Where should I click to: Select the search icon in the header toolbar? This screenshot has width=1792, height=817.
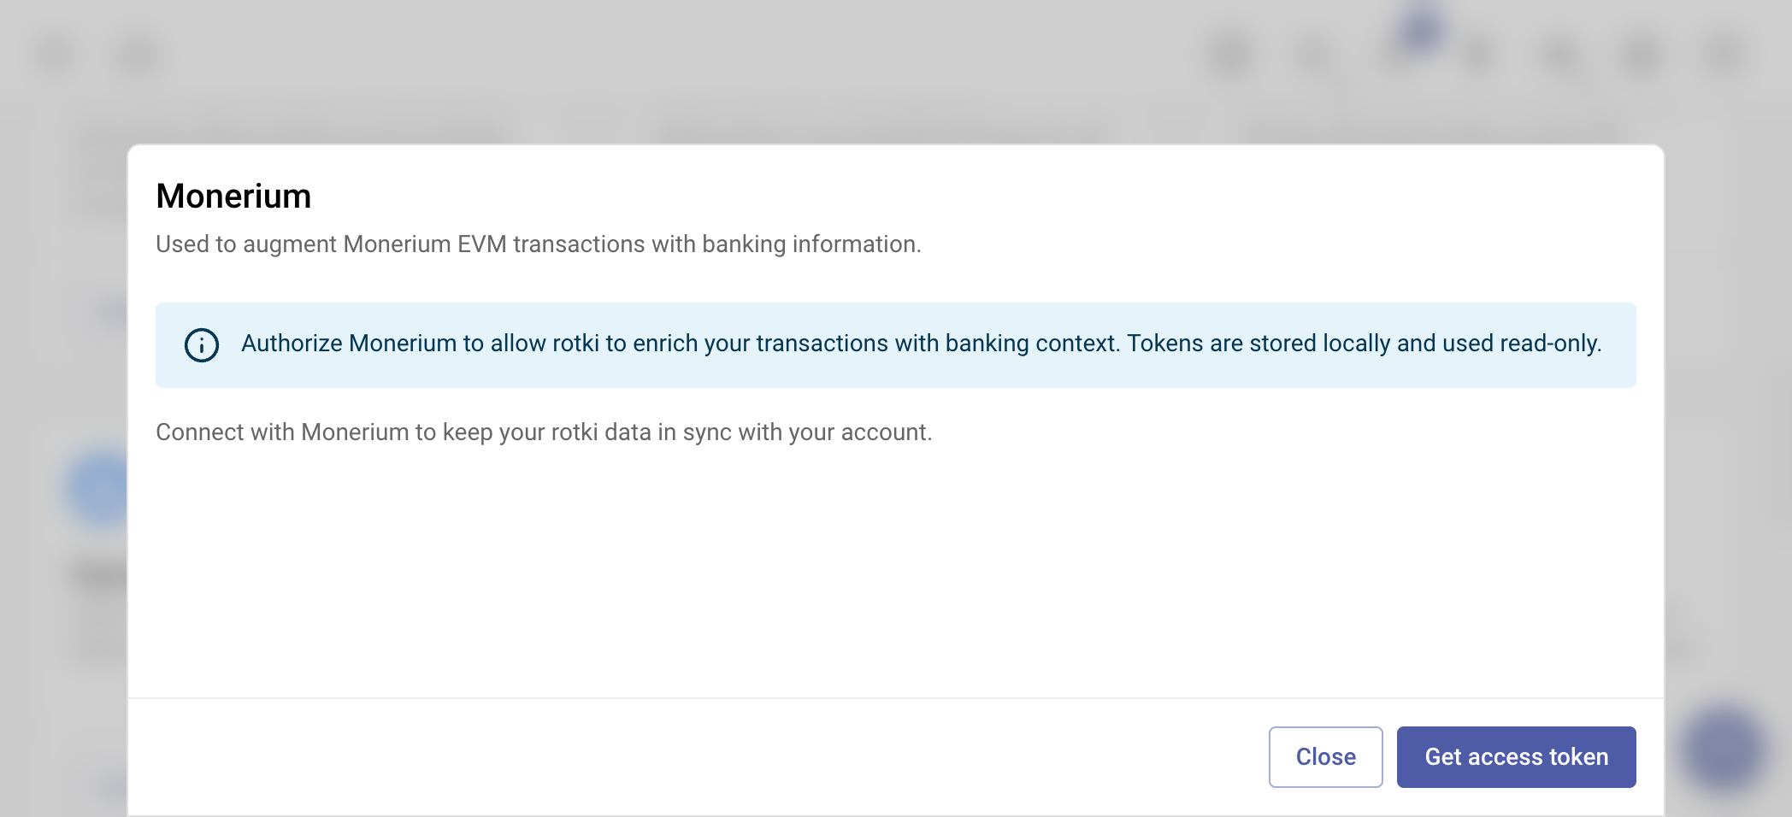tap(1314, 56)
